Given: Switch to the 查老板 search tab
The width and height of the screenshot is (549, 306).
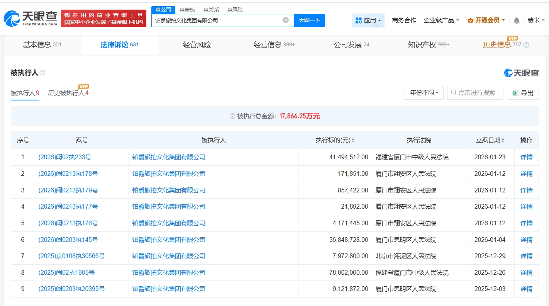Looking at the screenshot, I should (186, 10).
